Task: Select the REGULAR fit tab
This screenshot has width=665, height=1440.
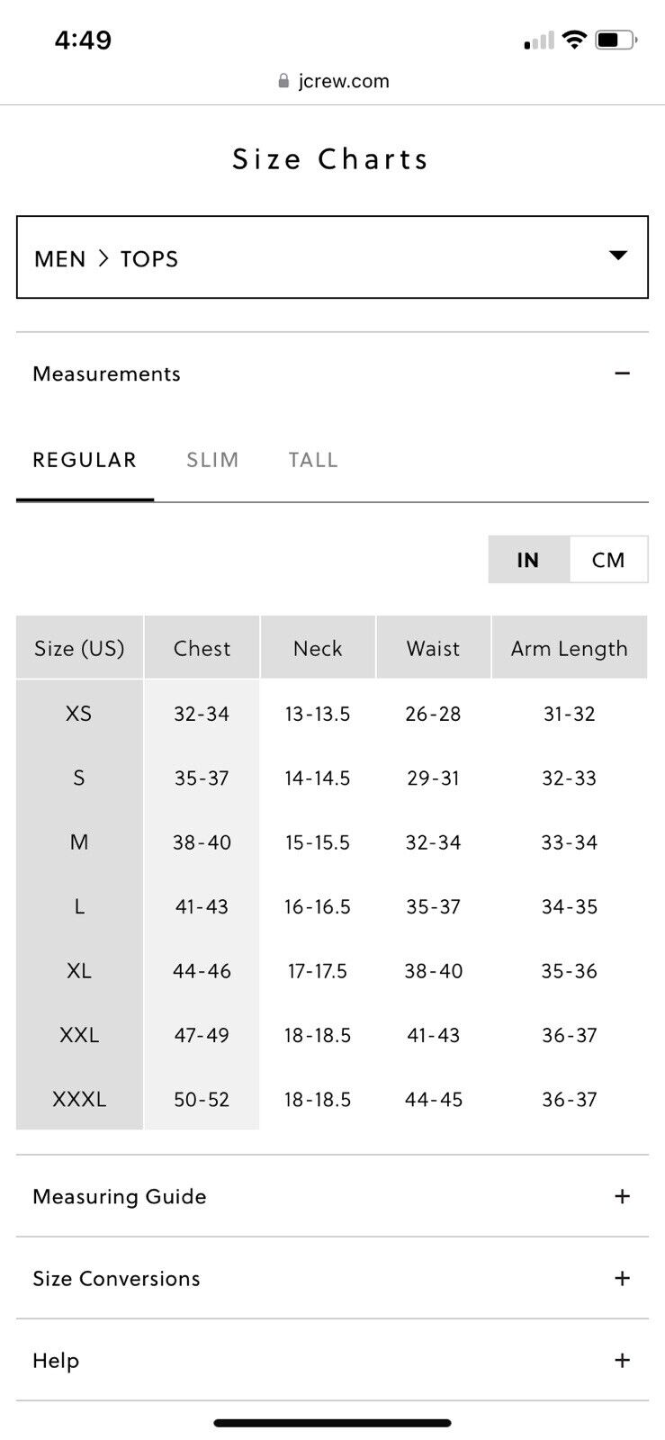Action: (85, 460)
